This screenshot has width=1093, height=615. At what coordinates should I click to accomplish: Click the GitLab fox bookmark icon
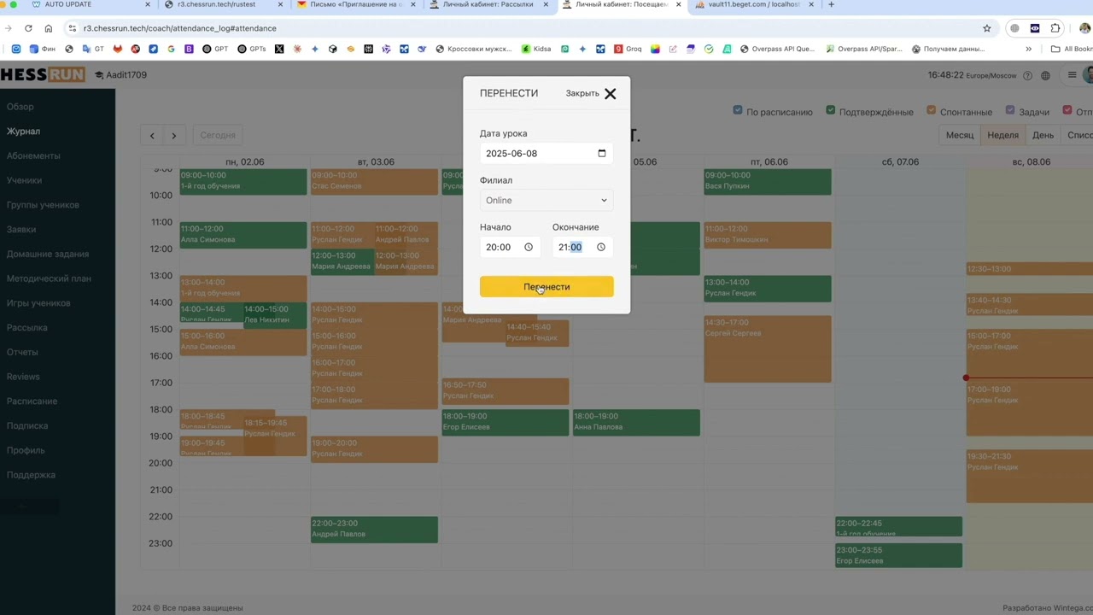[118, 50]
